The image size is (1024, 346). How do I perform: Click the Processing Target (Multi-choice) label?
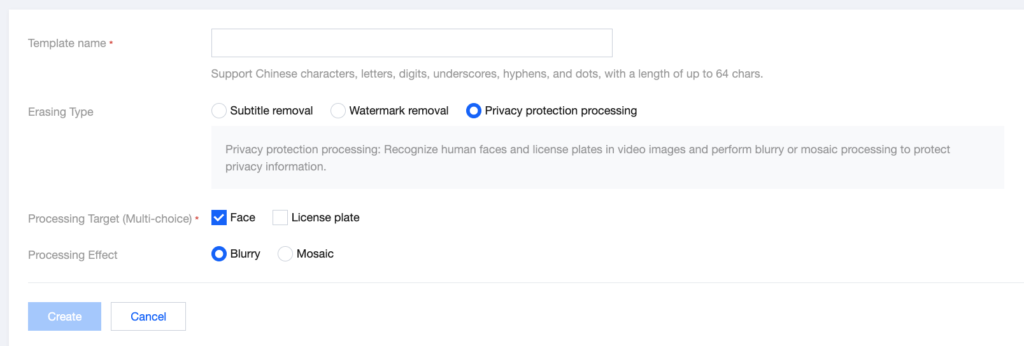pos(110,219)
